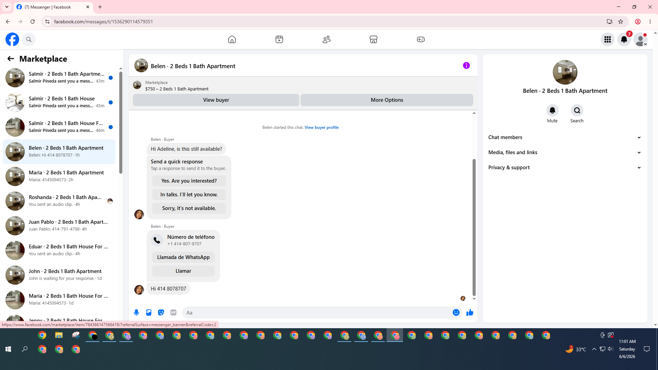Go back from Marketplace chats list
The image size is (658, 370).
11,59
